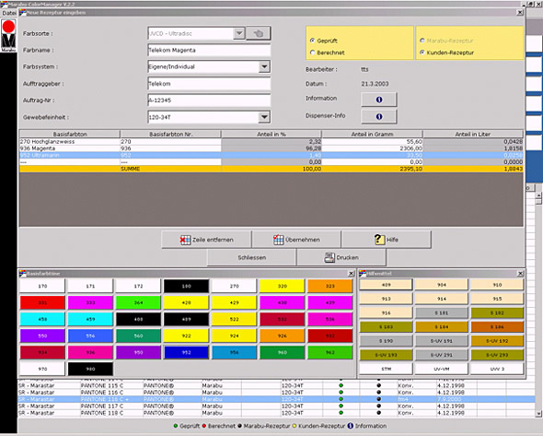543x436 pixels.
Task: Click the Anteil in % column header
Action: pyautogui.click(x=271, y=135)
